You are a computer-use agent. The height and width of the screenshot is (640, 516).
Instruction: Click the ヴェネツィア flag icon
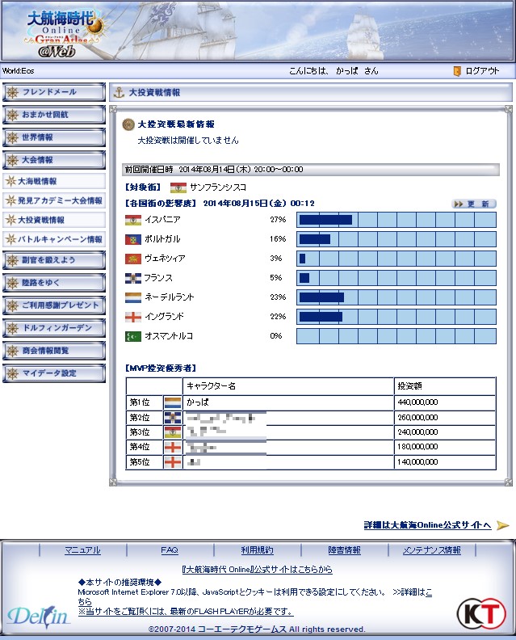133,259
